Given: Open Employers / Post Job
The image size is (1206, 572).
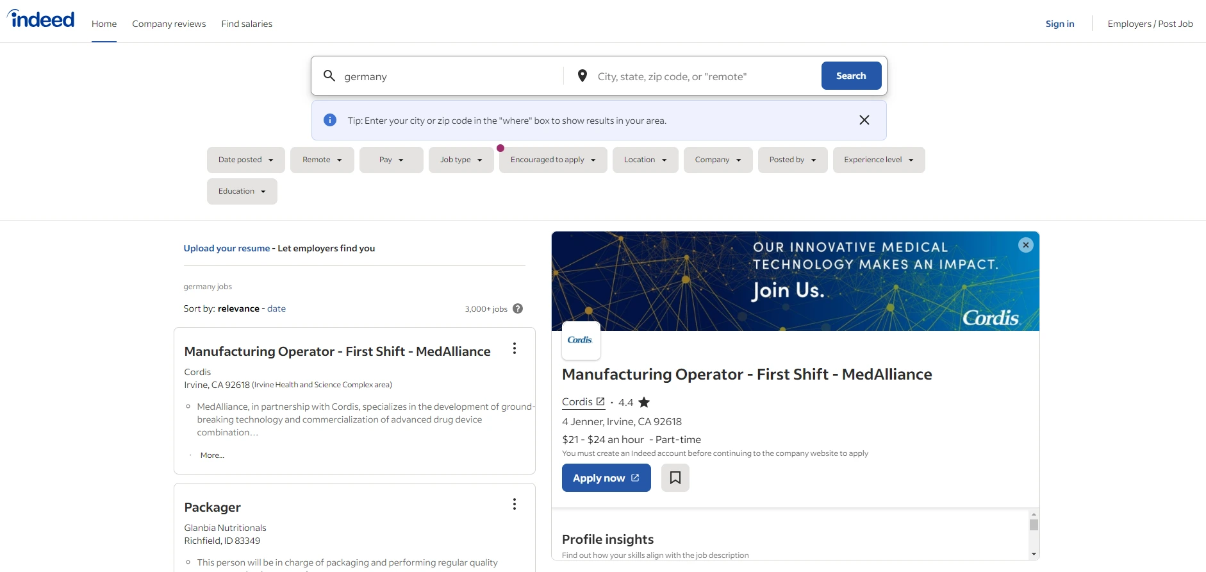Looking at the screenshot, I should pos(1150,24).
